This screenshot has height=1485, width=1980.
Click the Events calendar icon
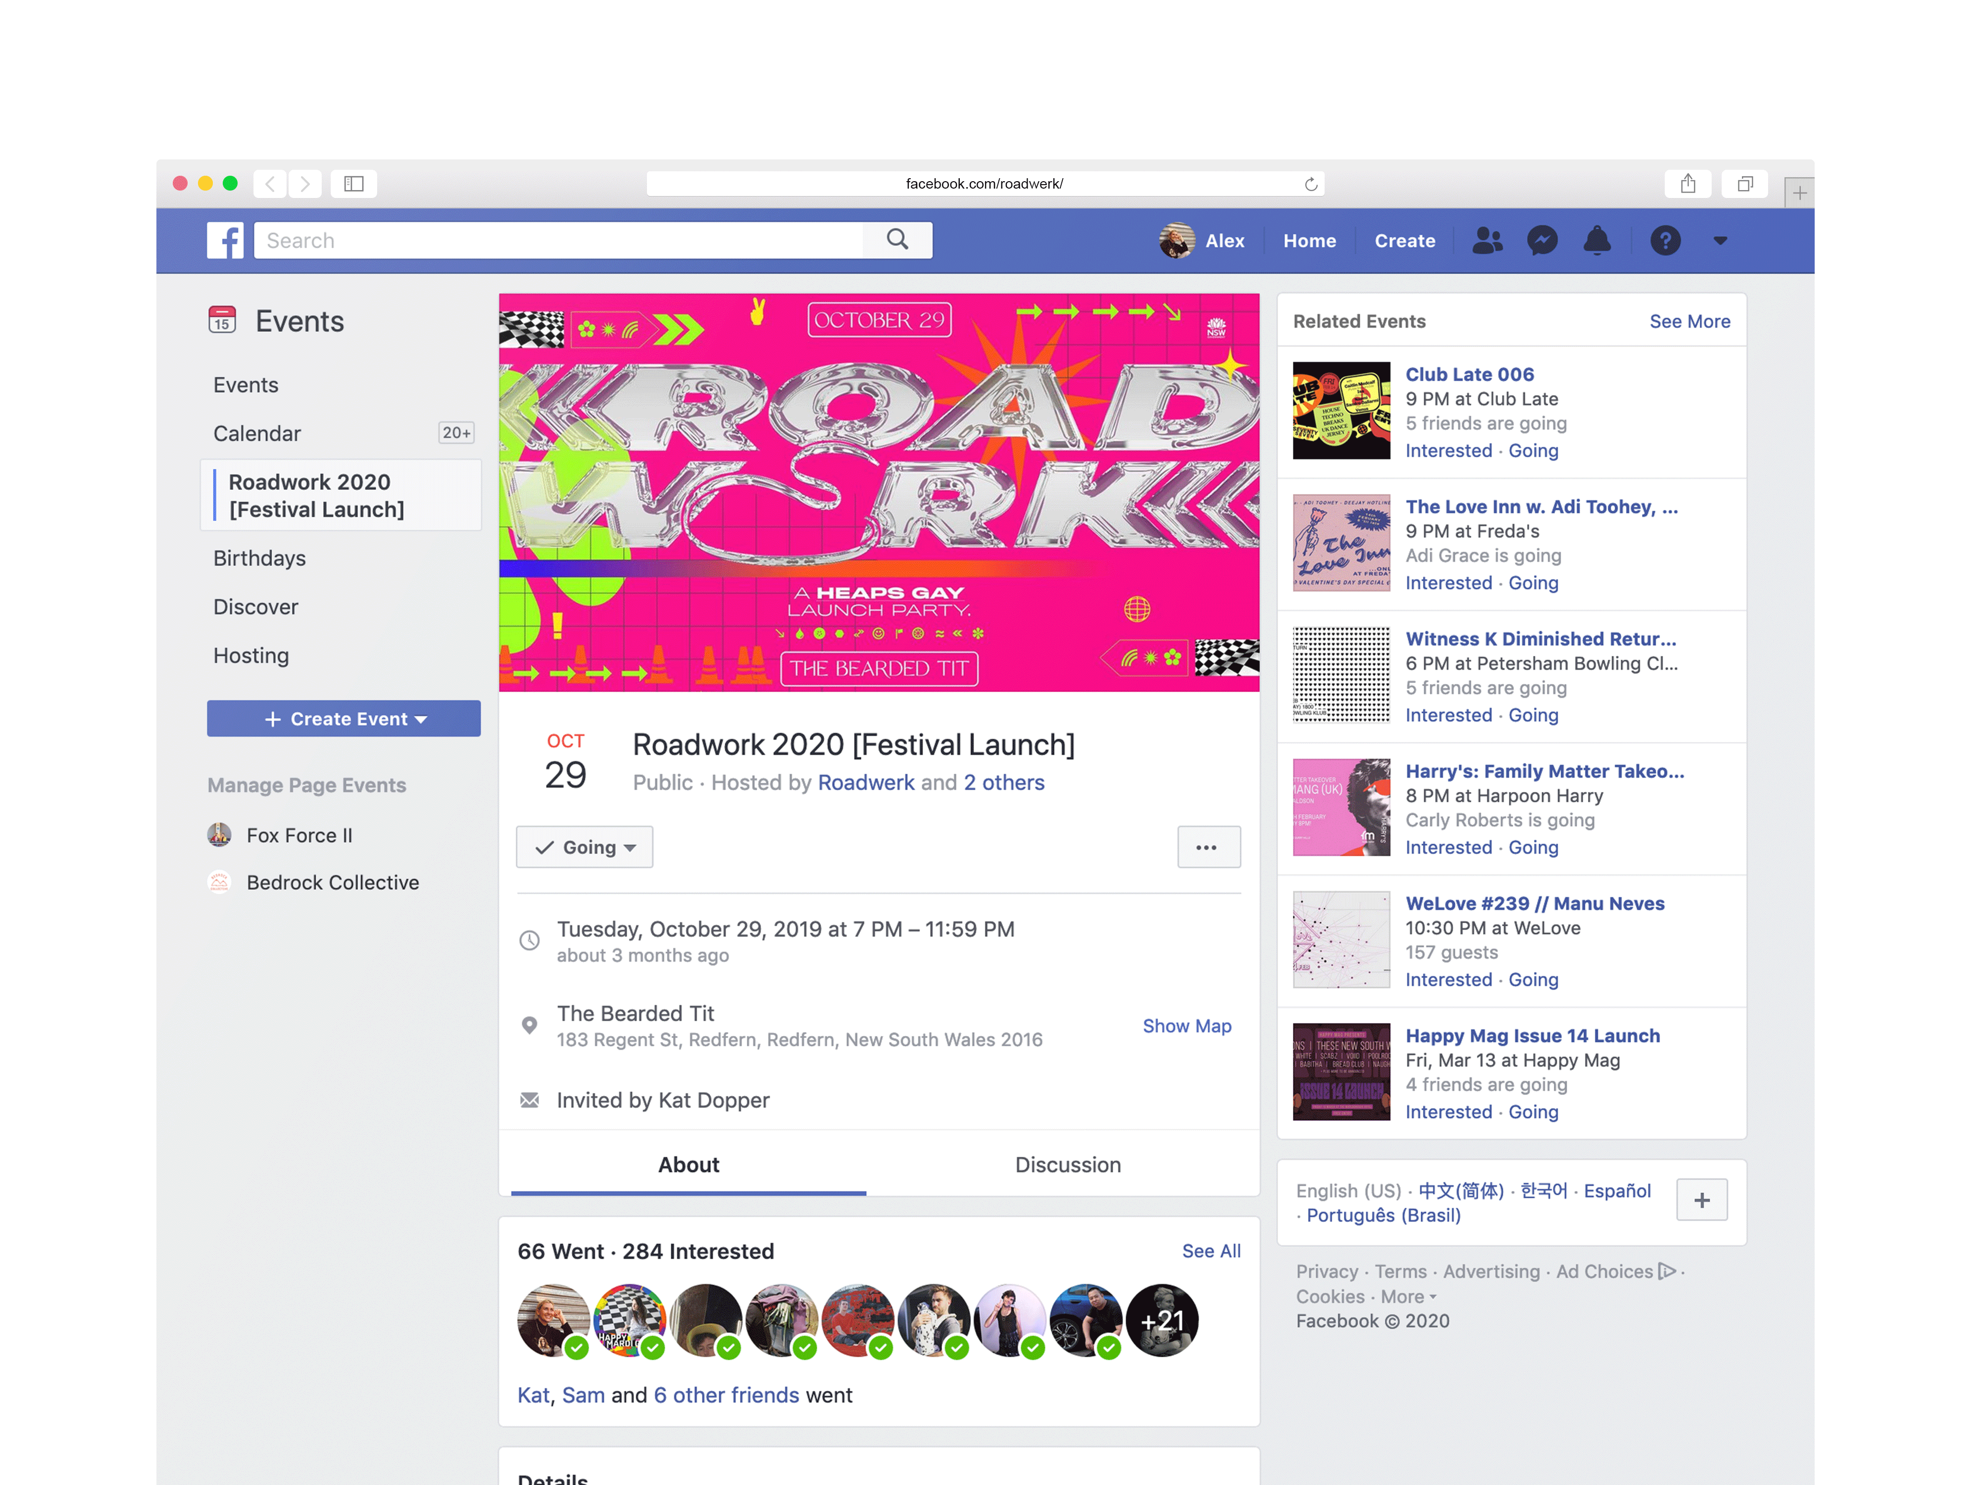222,320
